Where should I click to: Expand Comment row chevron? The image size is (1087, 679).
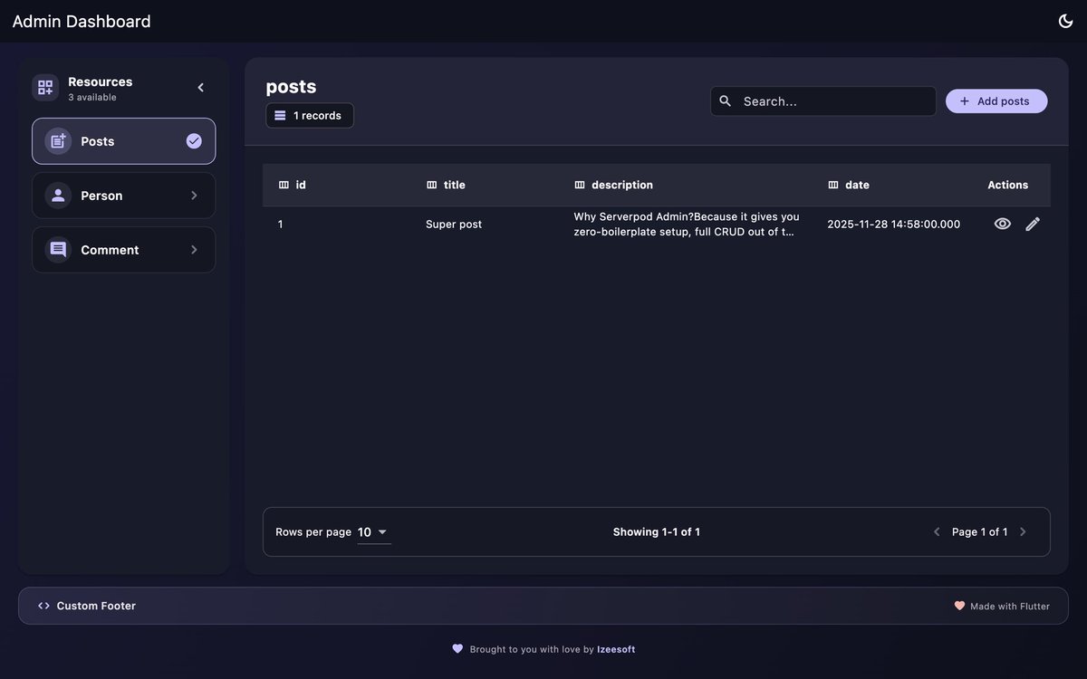tap(194, 250)
